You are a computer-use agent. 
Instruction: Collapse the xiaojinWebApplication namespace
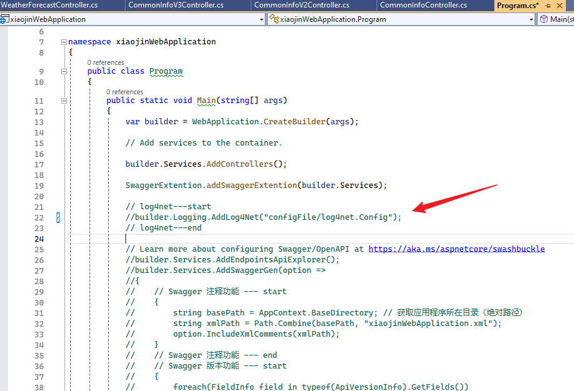click(x=64, y=41)
